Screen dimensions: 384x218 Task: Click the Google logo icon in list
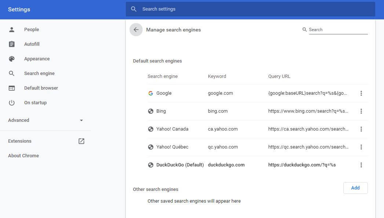pos(151,93)
